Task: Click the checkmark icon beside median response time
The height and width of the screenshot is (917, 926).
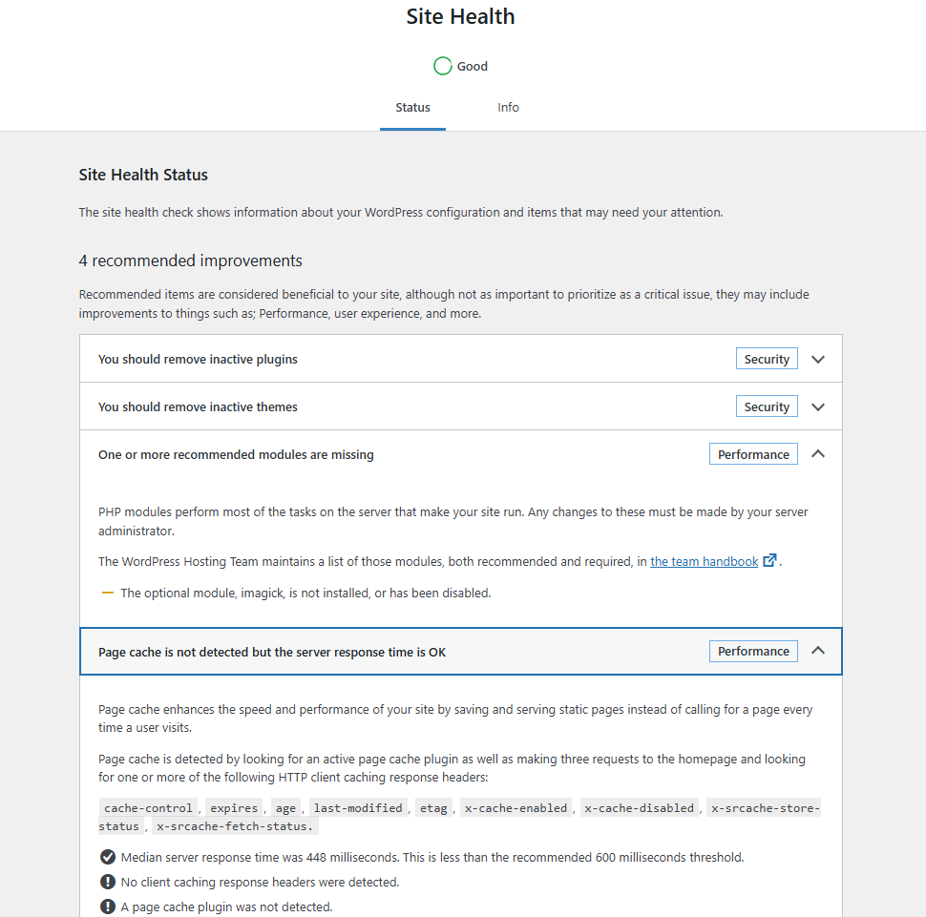Action: tap(108, 857)
